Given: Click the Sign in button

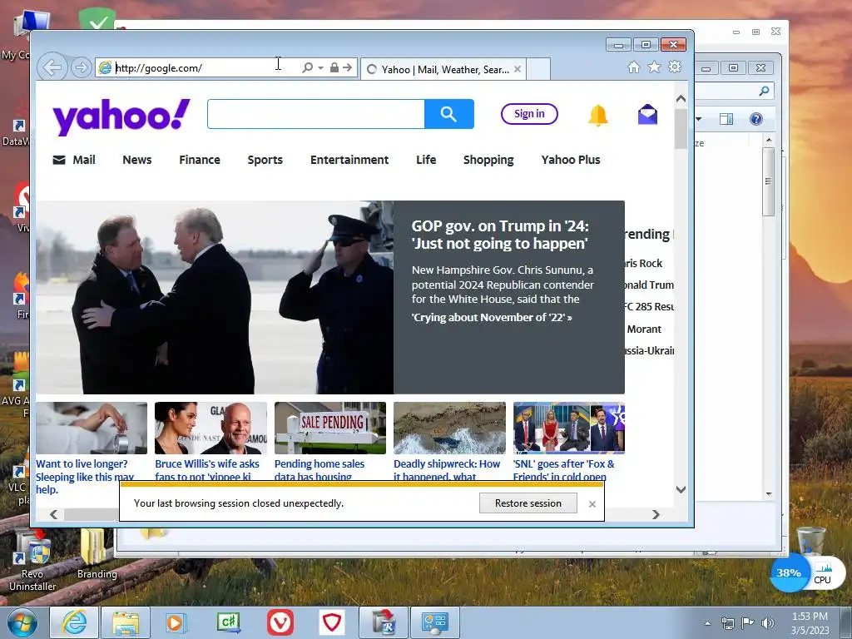Looking at the screenshot, I should (x=529, y=113).
